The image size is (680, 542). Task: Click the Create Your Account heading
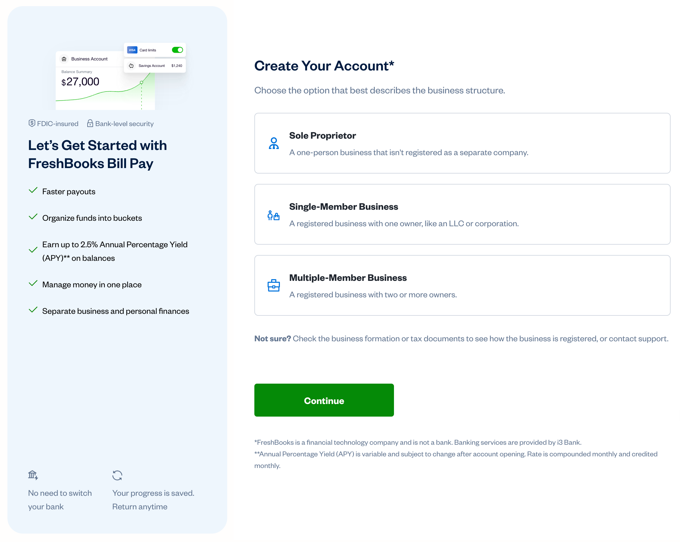[324, 66]
